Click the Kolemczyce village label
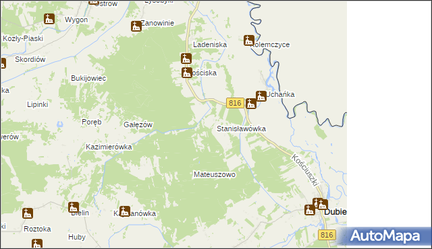Screen dimensions: 432x249 coord(270,44)
